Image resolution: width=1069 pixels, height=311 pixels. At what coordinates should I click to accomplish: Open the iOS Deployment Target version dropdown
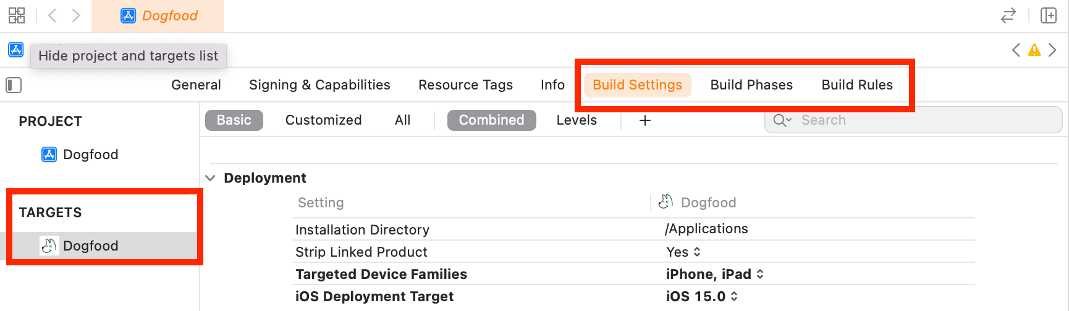702,296
